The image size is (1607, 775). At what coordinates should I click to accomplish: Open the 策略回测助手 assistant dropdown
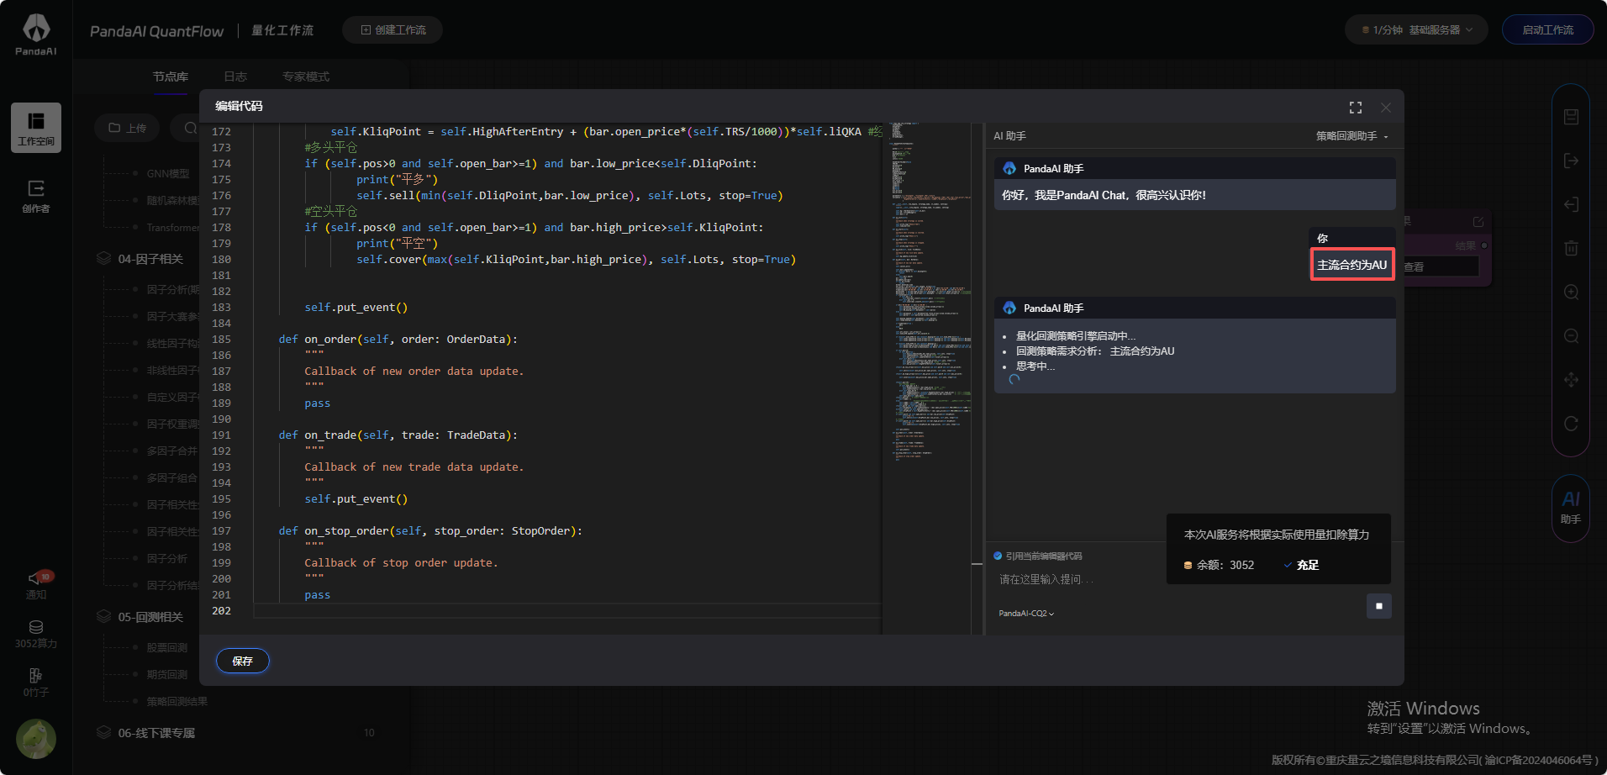1352,136
